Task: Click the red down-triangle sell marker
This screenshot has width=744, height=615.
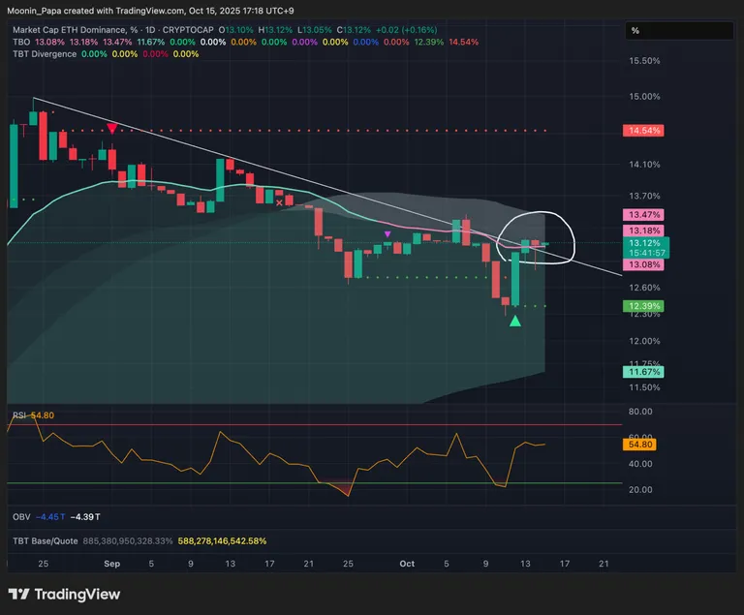Action: pos(112,129)
